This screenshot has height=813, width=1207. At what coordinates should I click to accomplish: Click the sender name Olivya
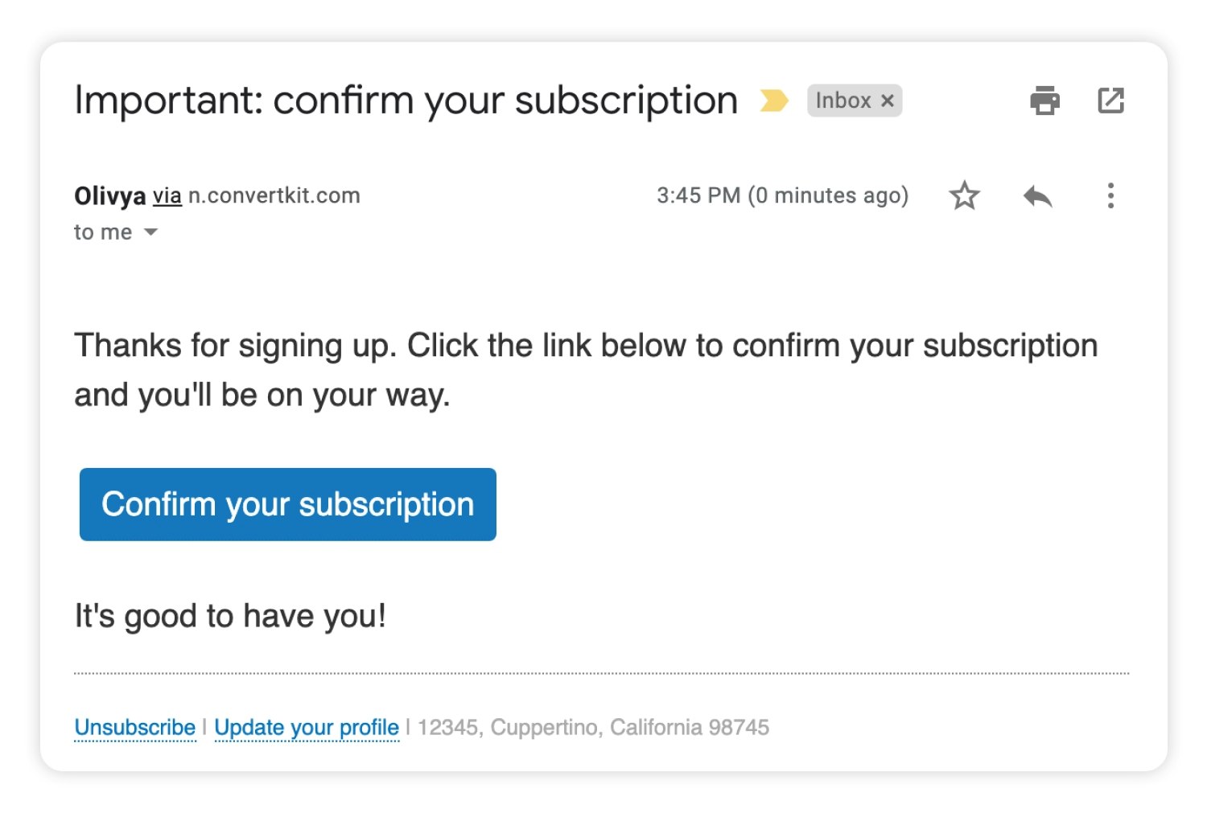[110, 195]
